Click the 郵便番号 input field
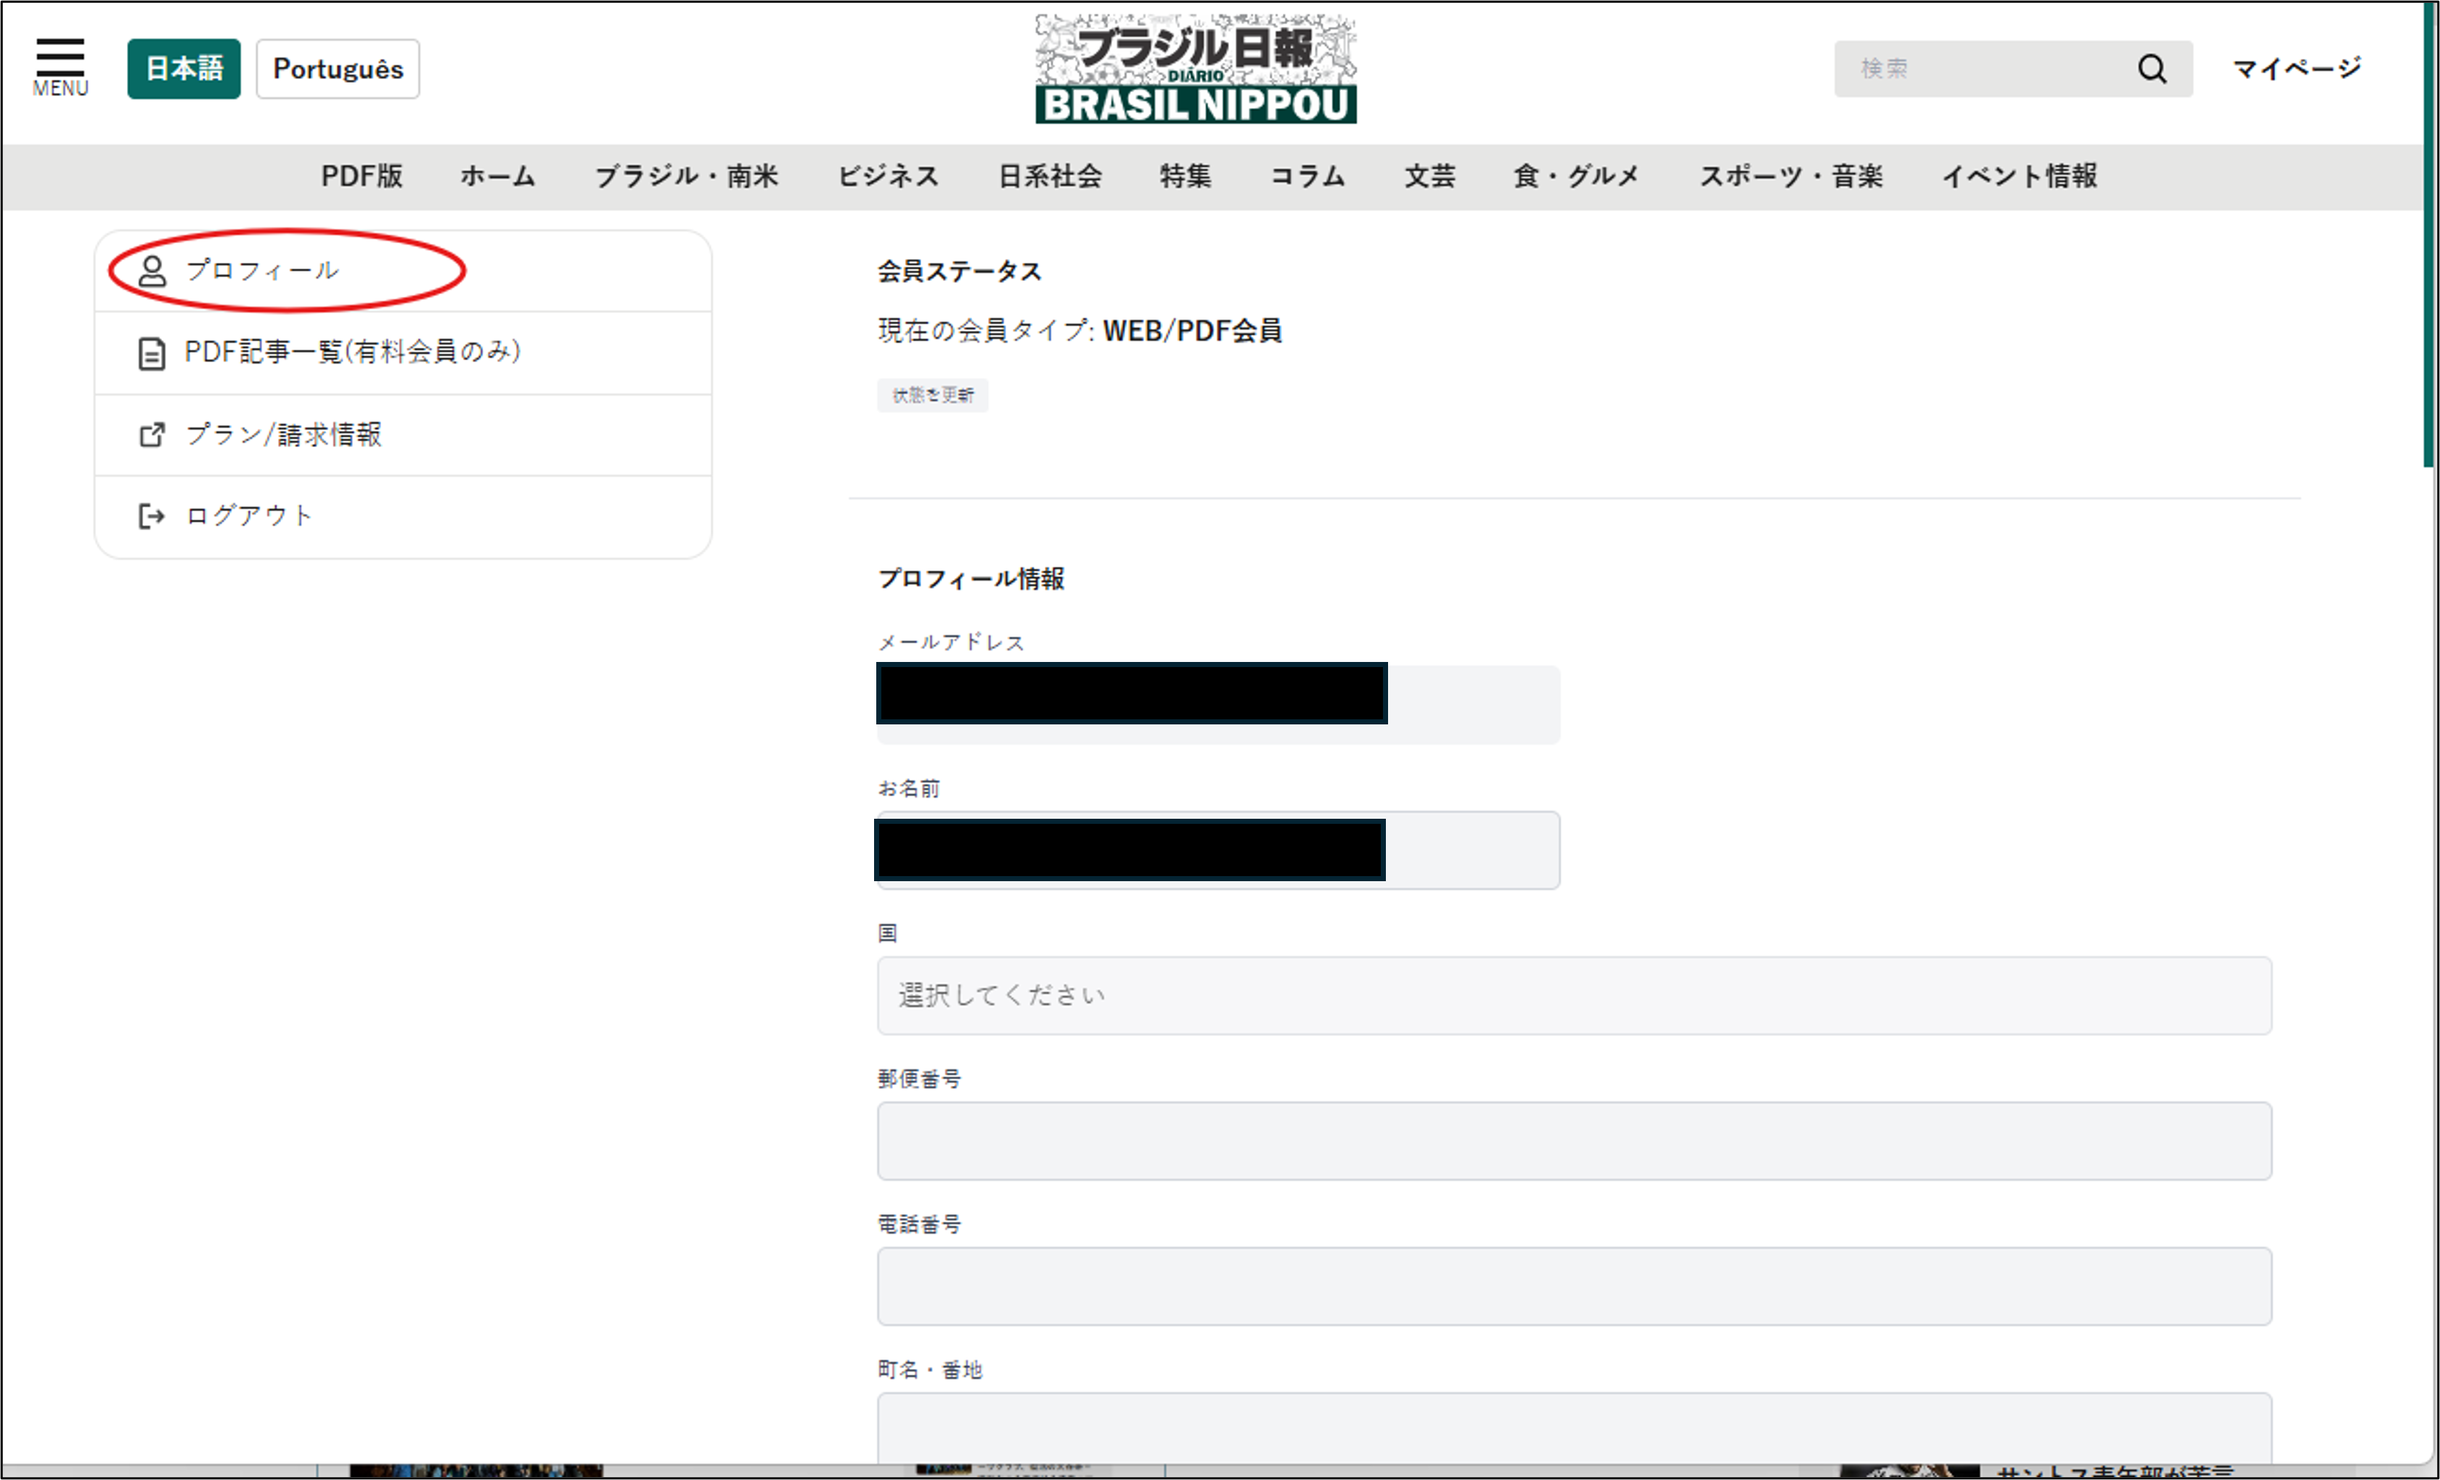 (x=1573, y=1140)
